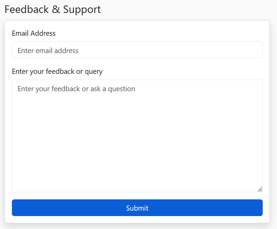Screen dimensions: 277x229
Task: Click the word 'Support' in the heading
Action: 82,9
